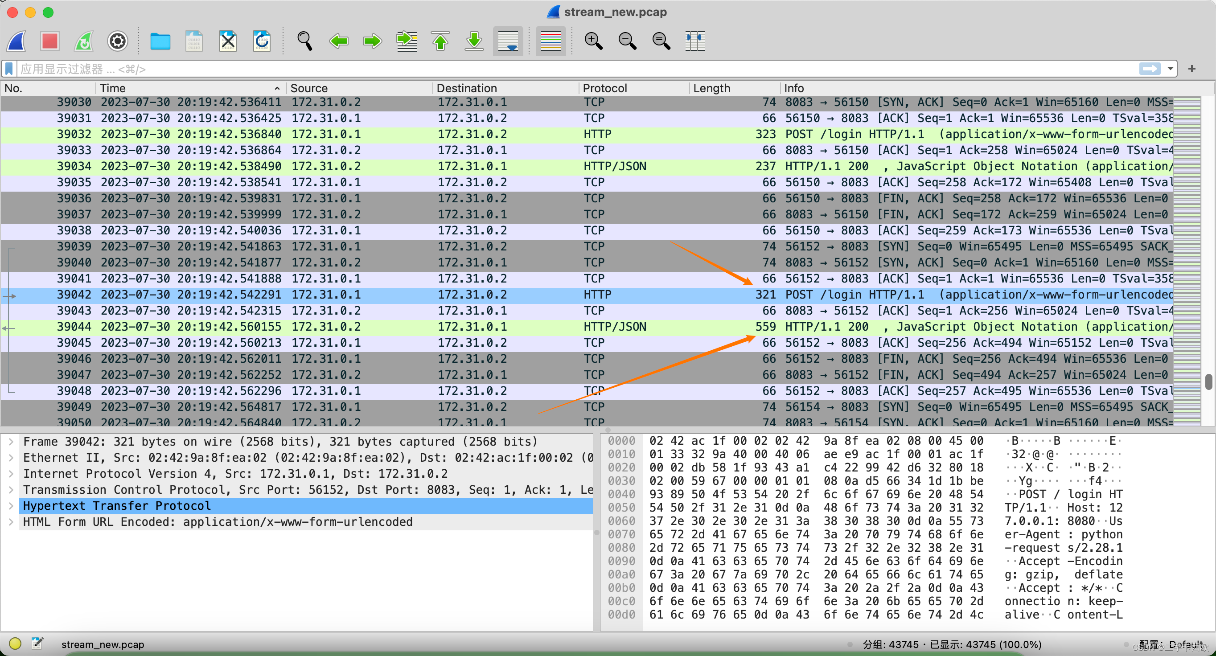This screenshot has height=656, width=1216.
Task: Restart the current capture icon
Action: click(x=84, y=41)
